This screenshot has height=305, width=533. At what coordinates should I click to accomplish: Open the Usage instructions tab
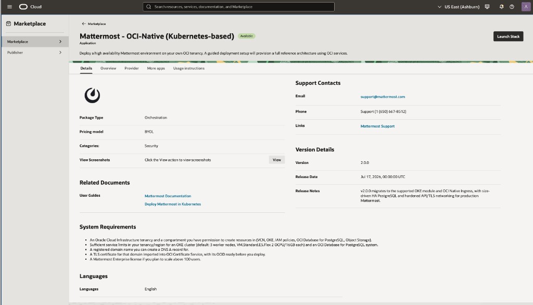188,68
